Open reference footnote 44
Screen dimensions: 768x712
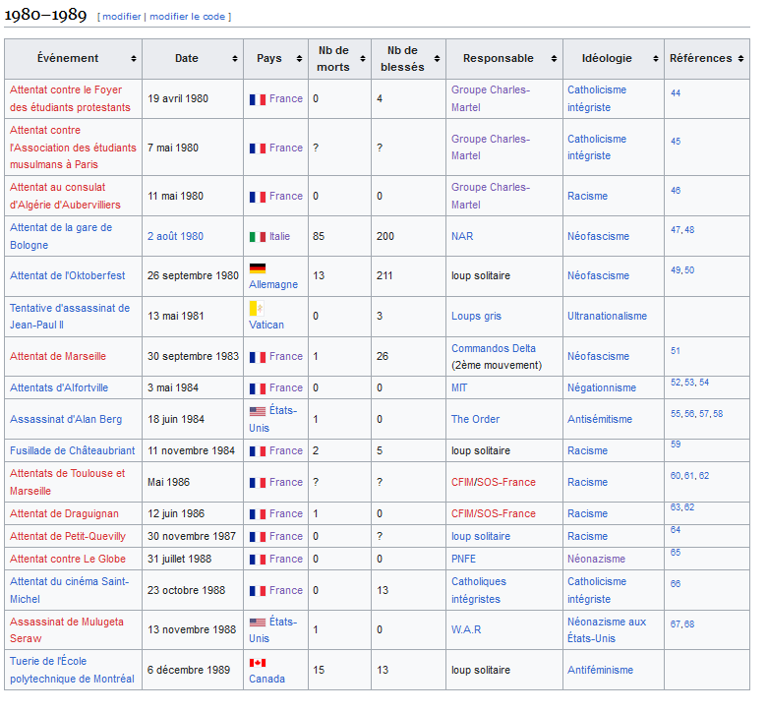click(676, 93)
